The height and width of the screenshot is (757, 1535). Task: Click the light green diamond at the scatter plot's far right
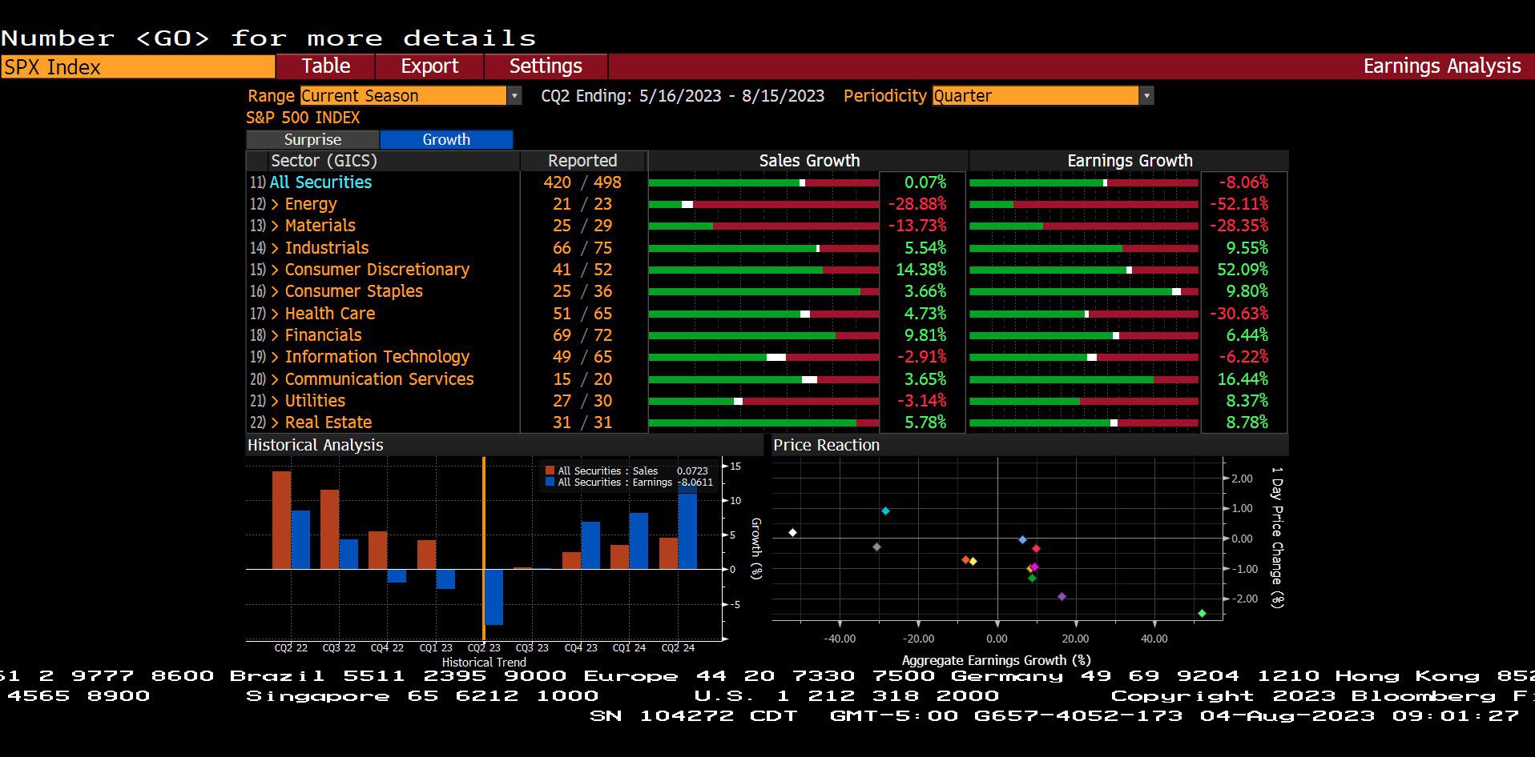(1202, 614)
